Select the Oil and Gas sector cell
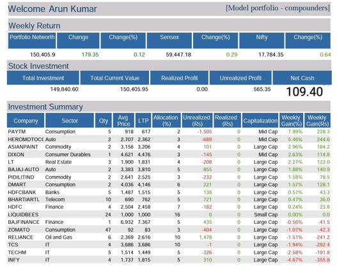Viewport: 337px width, 275px height. 58,237
